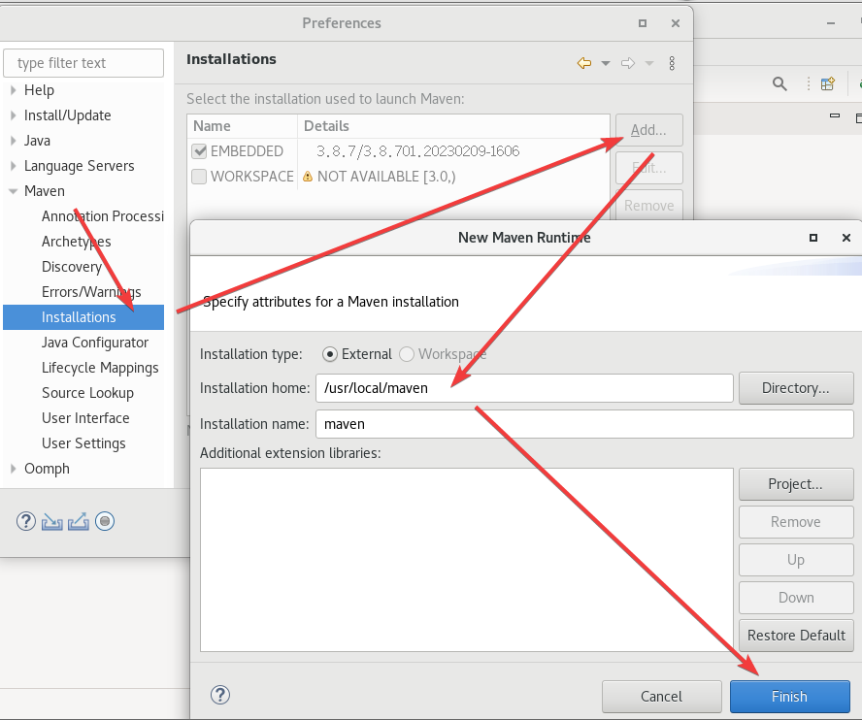The width and height of the screenshot is (862, 720).
Task: Select User Settings under Maven
Action: 83,444
